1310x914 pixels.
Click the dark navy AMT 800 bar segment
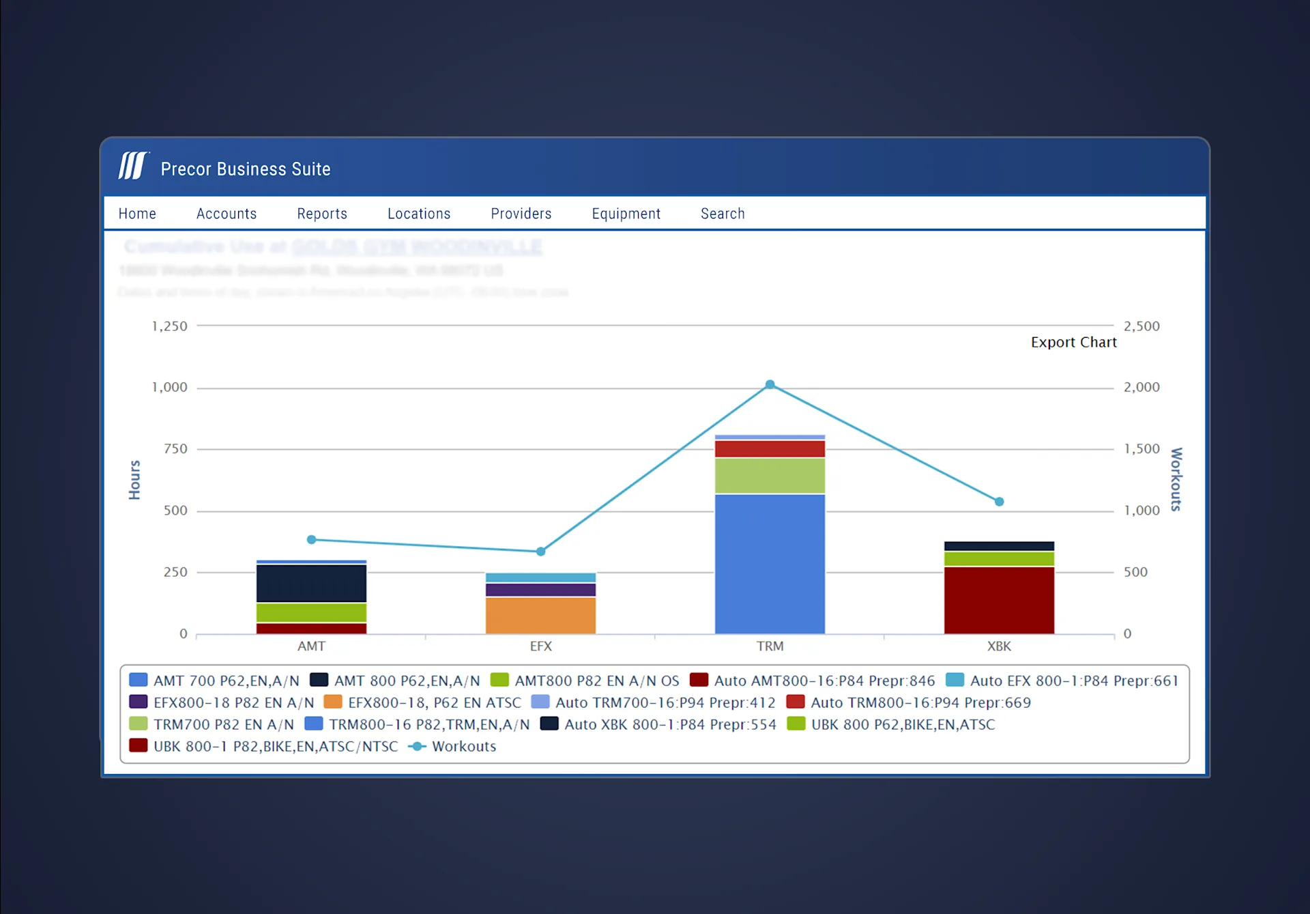(311, 584)
